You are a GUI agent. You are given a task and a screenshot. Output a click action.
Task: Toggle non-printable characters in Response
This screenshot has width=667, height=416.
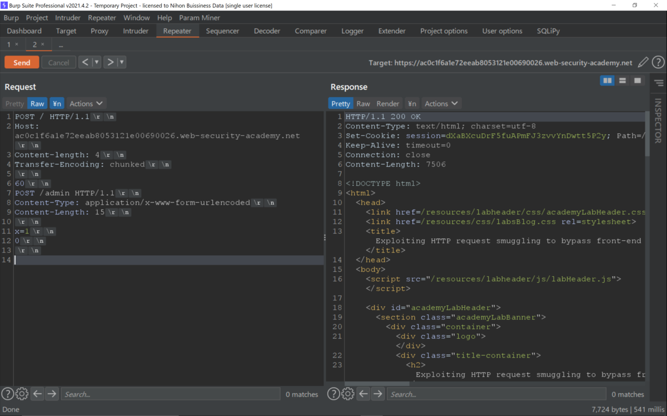(412, 104)
